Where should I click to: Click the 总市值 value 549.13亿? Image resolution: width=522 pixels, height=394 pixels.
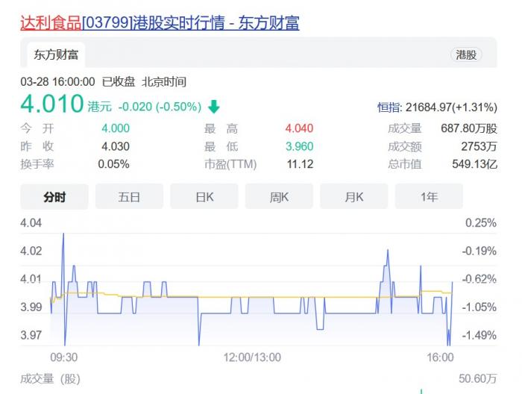[475, 164]
